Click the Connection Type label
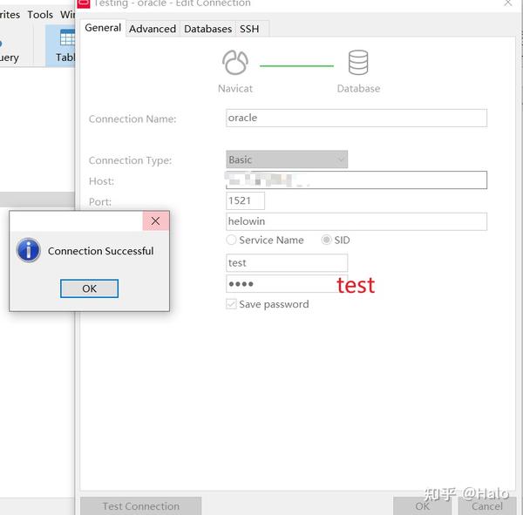The height and width of the screenshot is (515, 523). pos(130,160)
